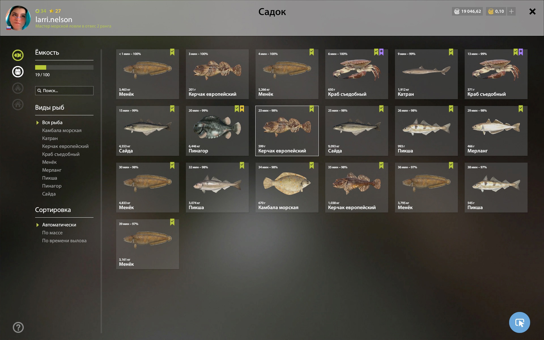Focus the Поиск search field
The image size is (544, 340).
64,91
